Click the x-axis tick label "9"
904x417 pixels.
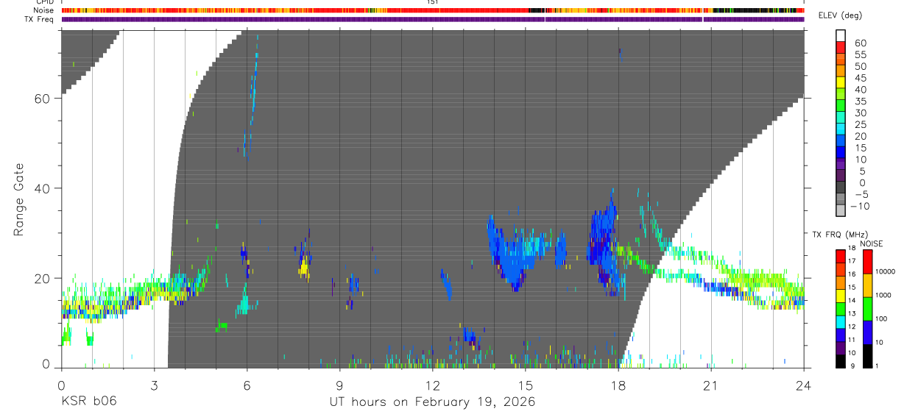339,385
